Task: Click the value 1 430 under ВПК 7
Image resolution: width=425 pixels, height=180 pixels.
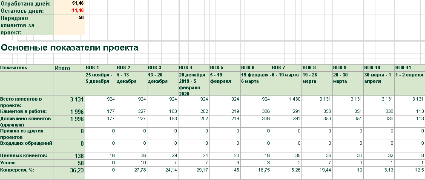Action: (286, 102)
